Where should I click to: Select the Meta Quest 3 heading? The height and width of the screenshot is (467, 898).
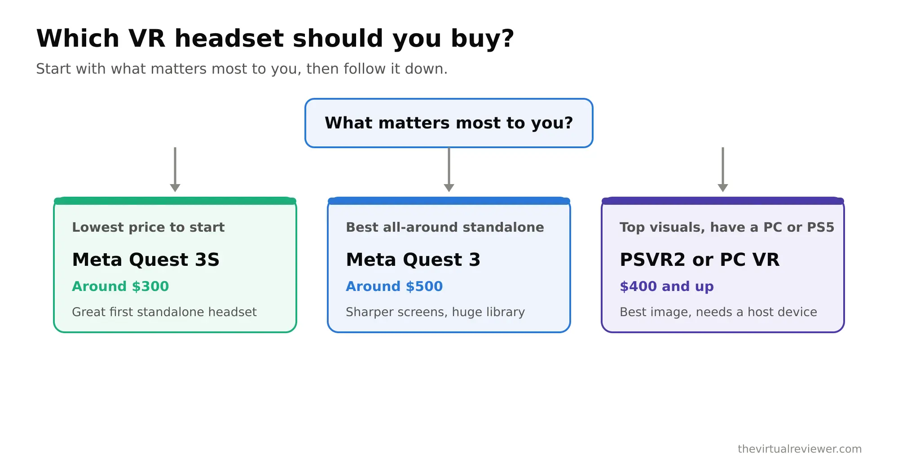(x=413, y=260)
